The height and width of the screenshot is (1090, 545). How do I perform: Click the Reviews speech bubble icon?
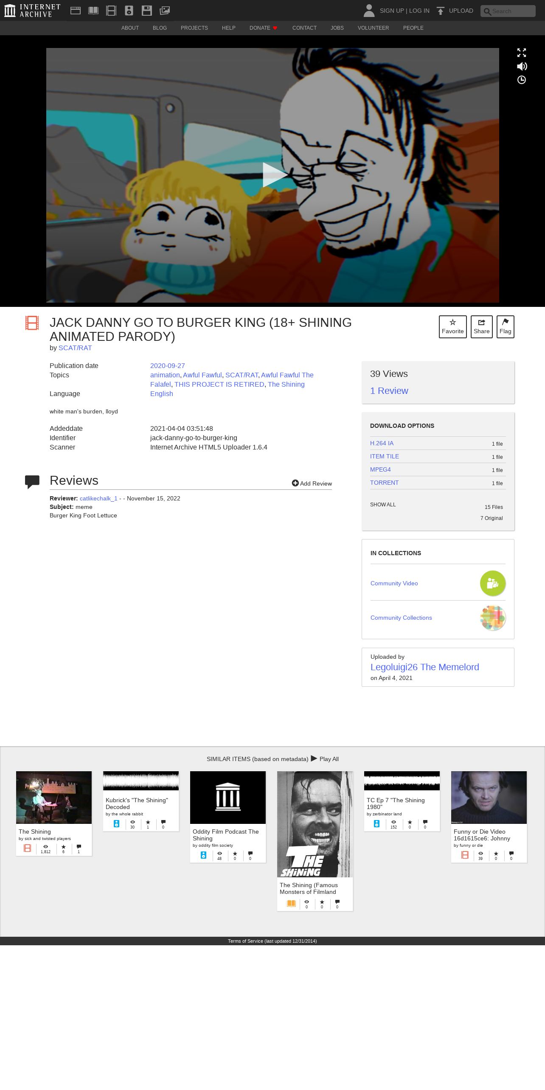pos(32,482)
